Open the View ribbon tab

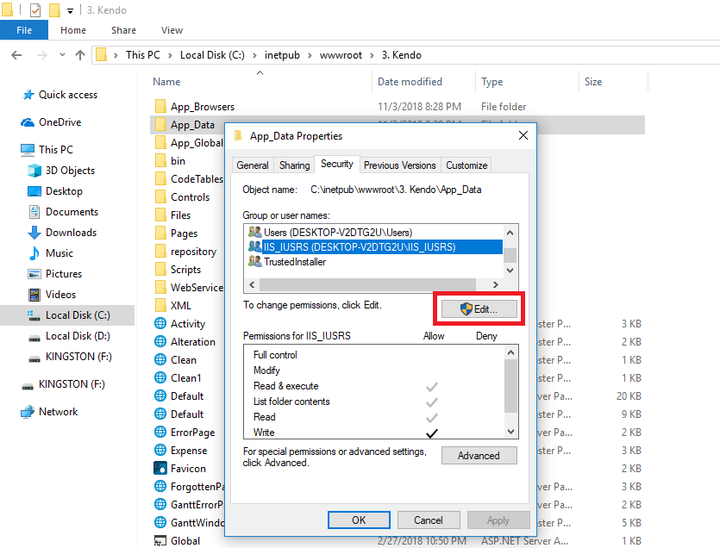[x=172, y=30]
